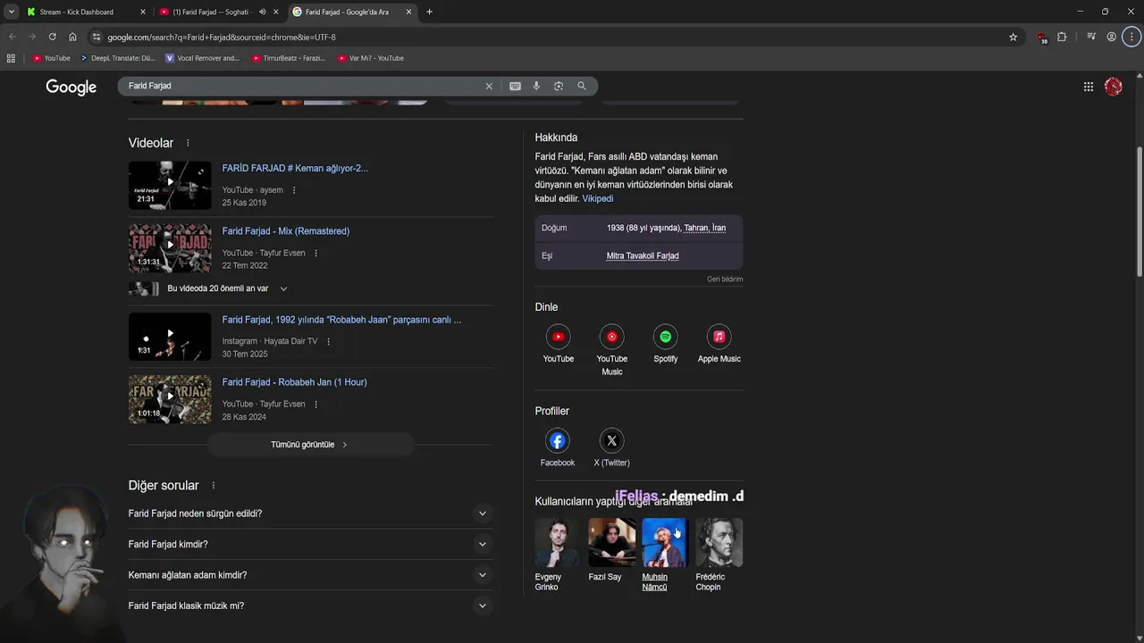The width and height of the screenshot is (1144, 643).
Task: Click 'Geri bildirim' feedback link
Action: tap(725, 279)
